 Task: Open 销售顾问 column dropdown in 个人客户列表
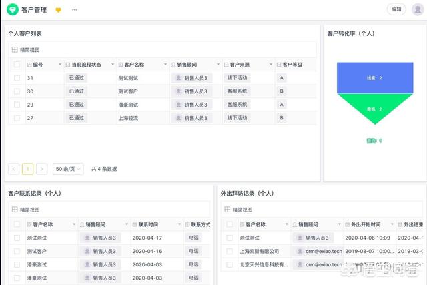(x=218, y=65)
